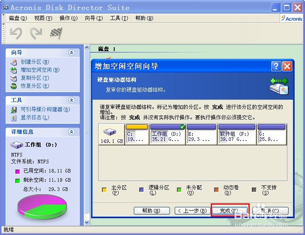Collapse the 详细信息 sidebar panel
The image size is (305, 235).
[x=72, y=132]
